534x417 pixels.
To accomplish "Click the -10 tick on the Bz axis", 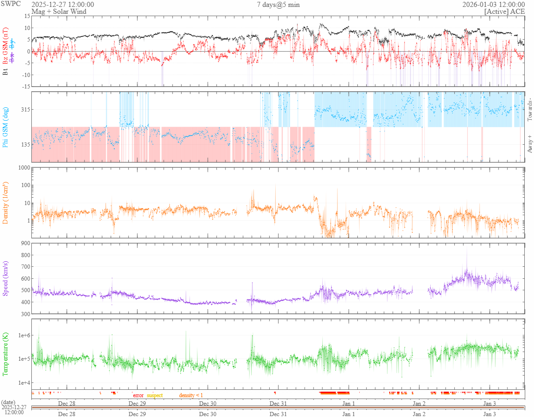I will 26,75.
